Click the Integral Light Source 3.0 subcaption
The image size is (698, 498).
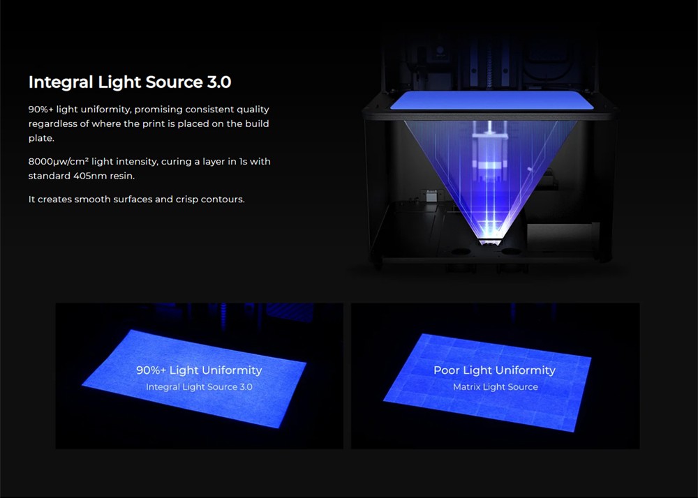pyautogui.click(x=199, y=387)
